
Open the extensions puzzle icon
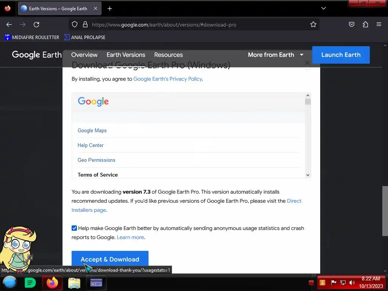(365, 25)
